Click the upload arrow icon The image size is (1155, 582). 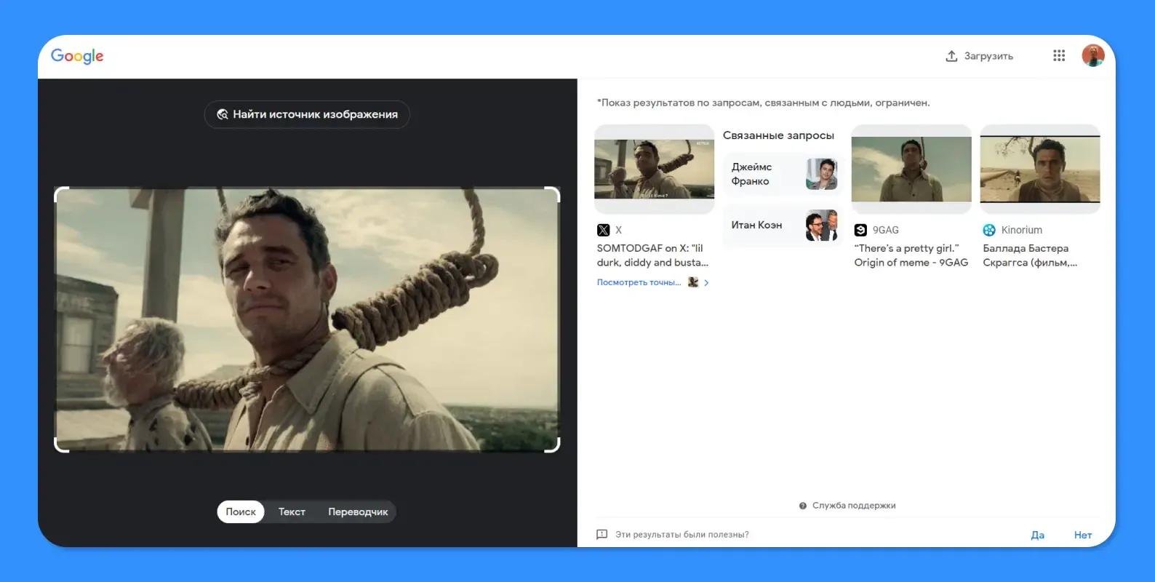pos(951,56)
